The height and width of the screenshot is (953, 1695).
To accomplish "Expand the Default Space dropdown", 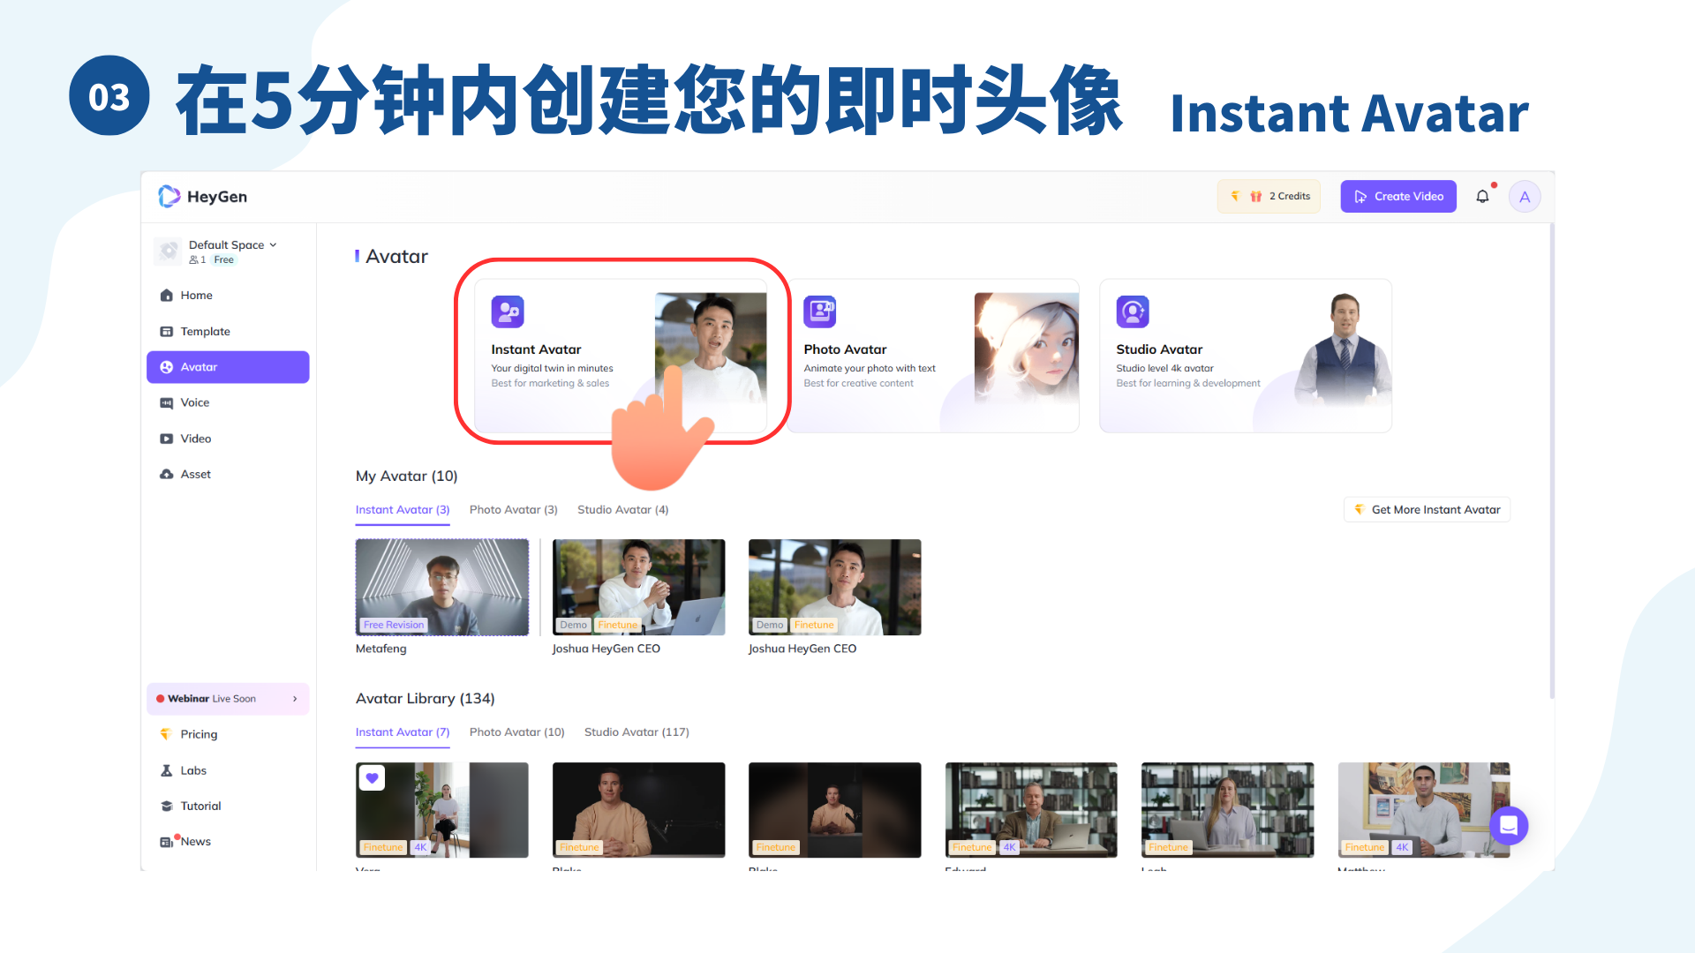I will click(x=273, y=245).
